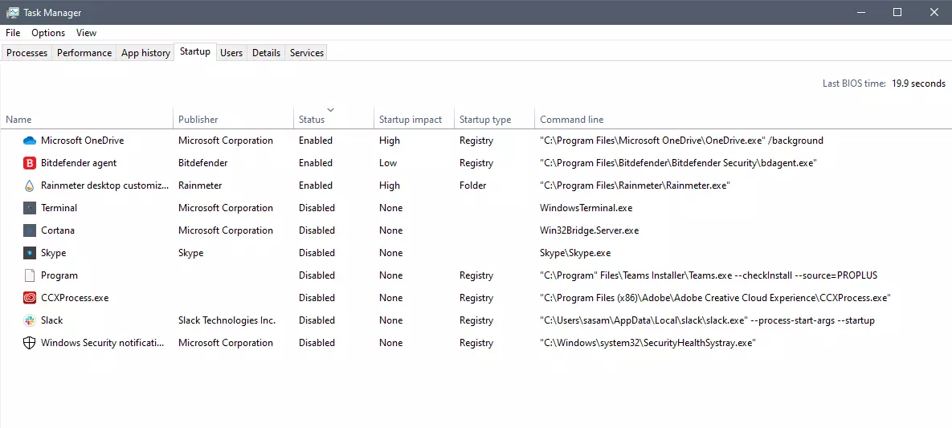
Task: Select the Skype name text
Action: click(x=54, y=253)
